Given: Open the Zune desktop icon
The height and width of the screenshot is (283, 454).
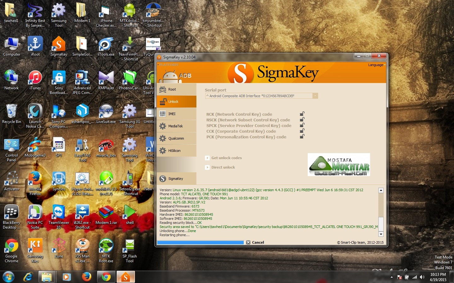Looking at the screenshot, I should [x=59, y=248].
